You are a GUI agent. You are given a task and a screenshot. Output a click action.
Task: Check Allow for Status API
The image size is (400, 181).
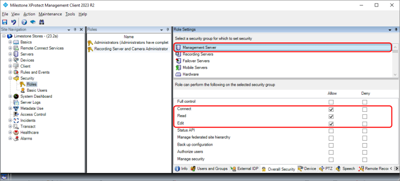click(331, 131)
